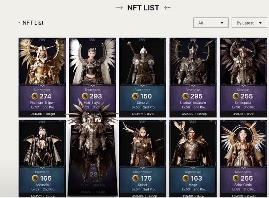Click the coin icon on Sunweaver card
Viewport: 269px width, 198px height.
(x=34, y=97)
